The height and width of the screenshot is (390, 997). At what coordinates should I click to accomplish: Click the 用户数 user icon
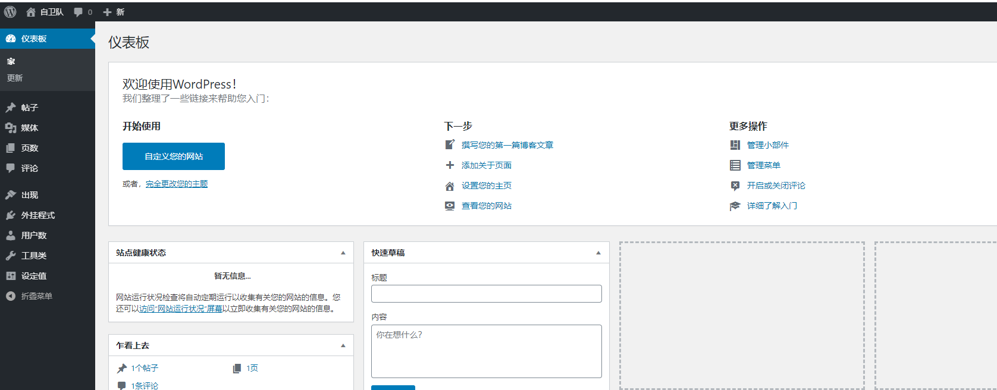11,235
